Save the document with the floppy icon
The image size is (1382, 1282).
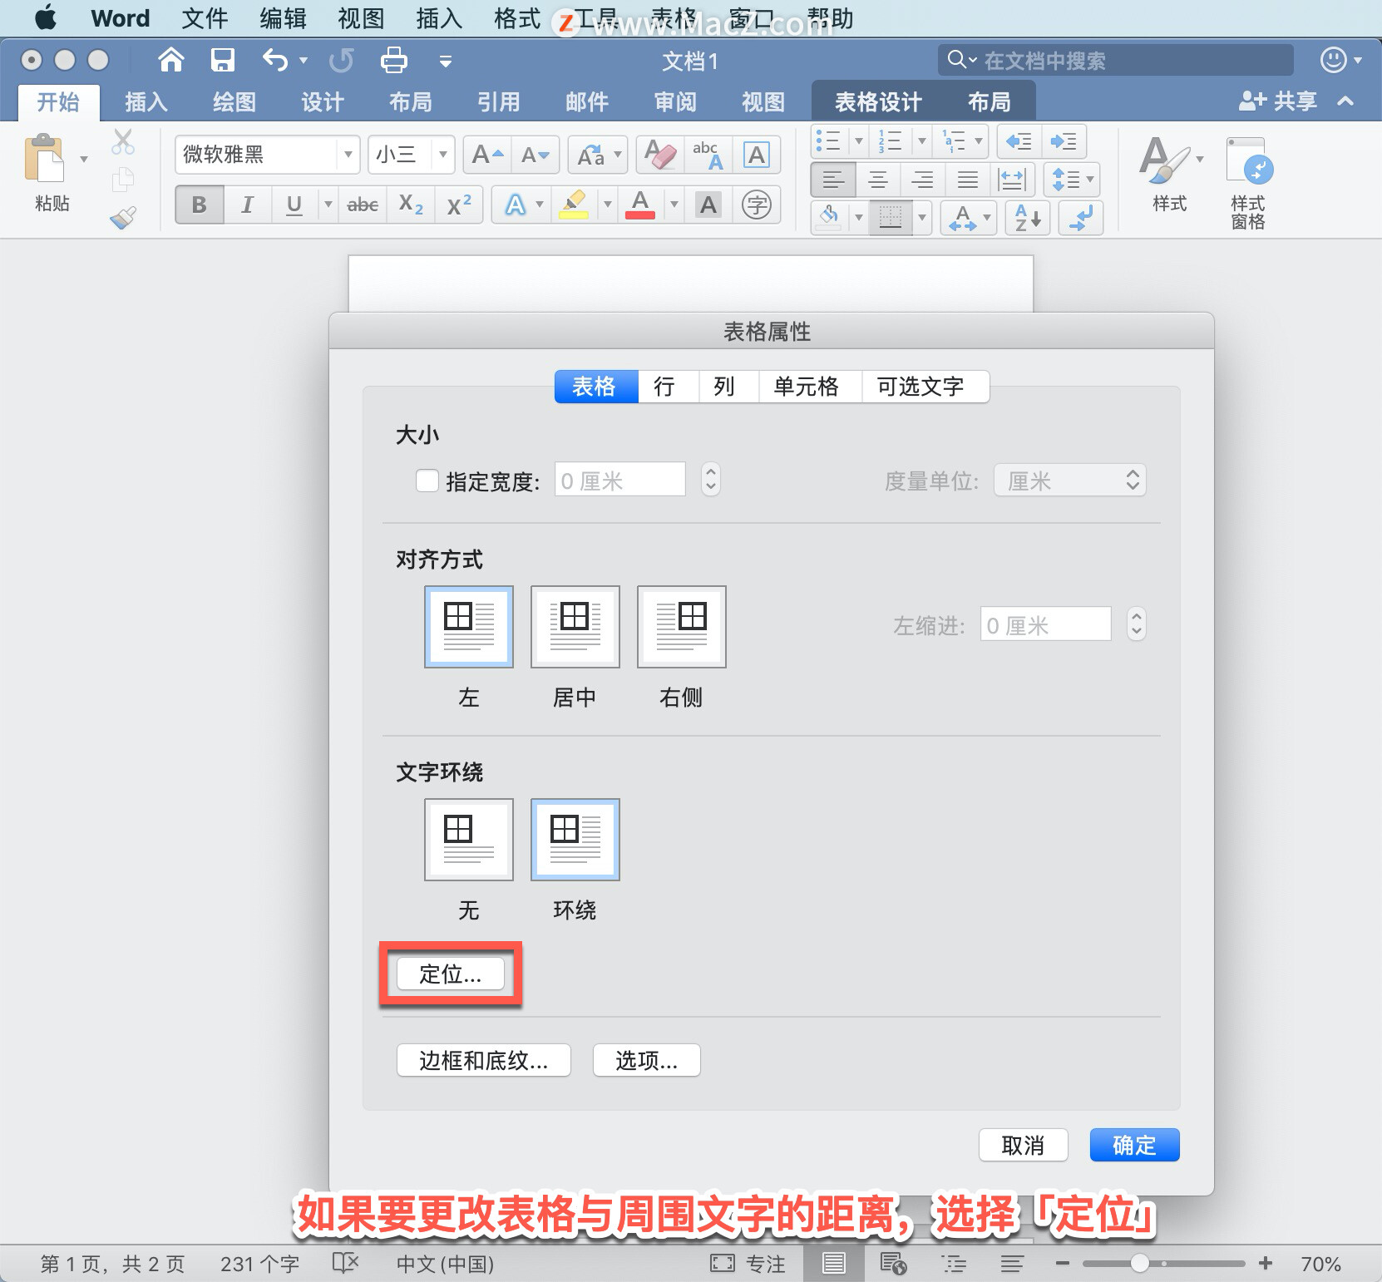tap(222, 60)
